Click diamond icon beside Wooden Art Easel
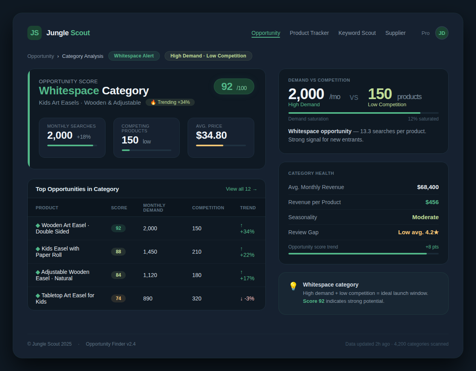This screenshot has width=476, height=371. (x=38, y=225)
